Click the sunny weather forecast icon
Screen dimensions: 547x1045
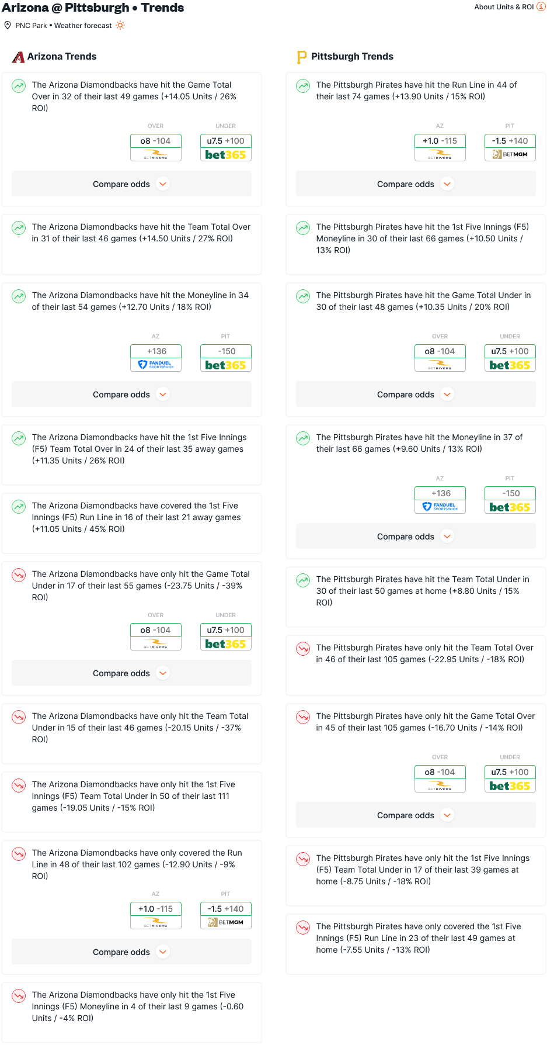120,25
